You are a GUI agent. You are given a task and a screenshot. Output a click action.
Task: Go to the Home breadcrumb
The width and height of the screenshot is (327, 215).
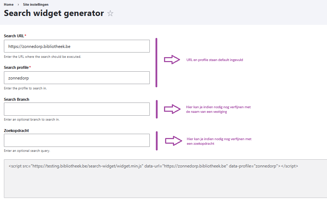(x=9, y=5)
